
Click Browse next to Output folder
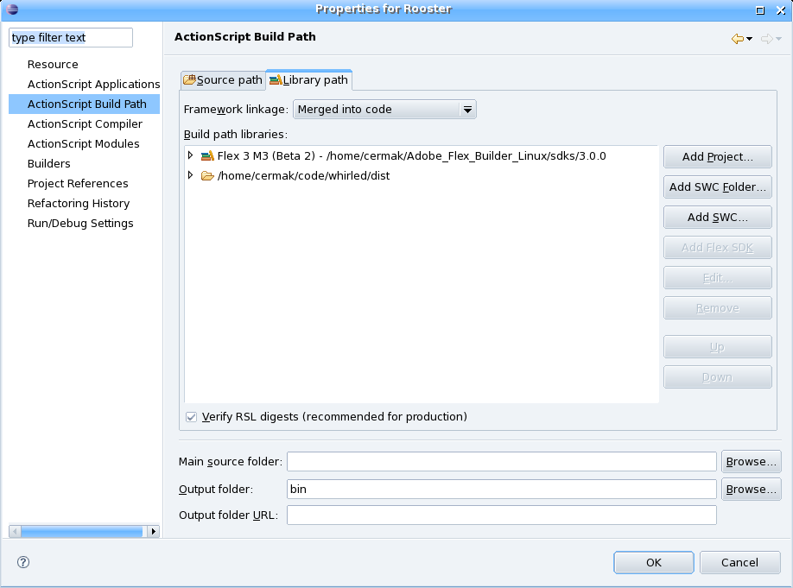(751, 490)
